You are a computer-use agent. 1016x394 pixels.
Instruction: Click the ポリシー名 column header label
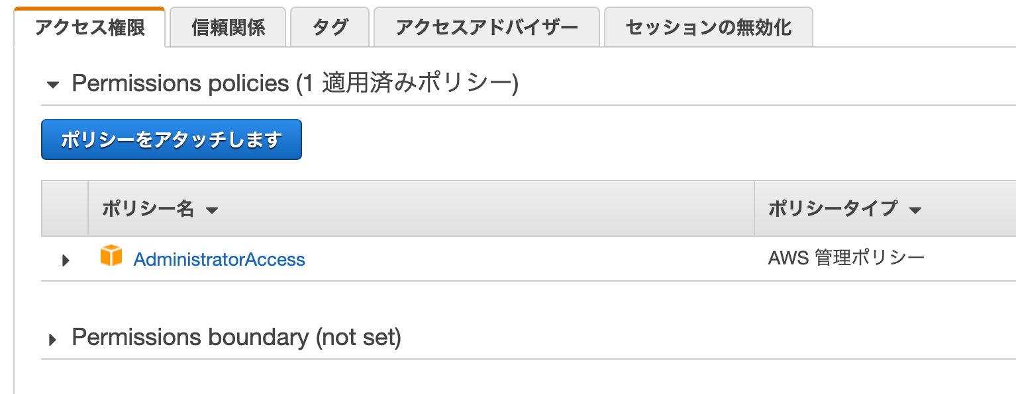pos(148,210)
